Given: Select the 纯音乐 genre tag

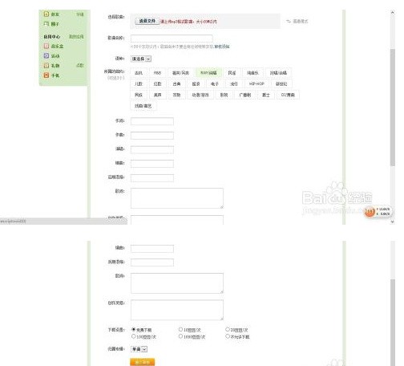Looking at the screenshot, I should 252,73.
